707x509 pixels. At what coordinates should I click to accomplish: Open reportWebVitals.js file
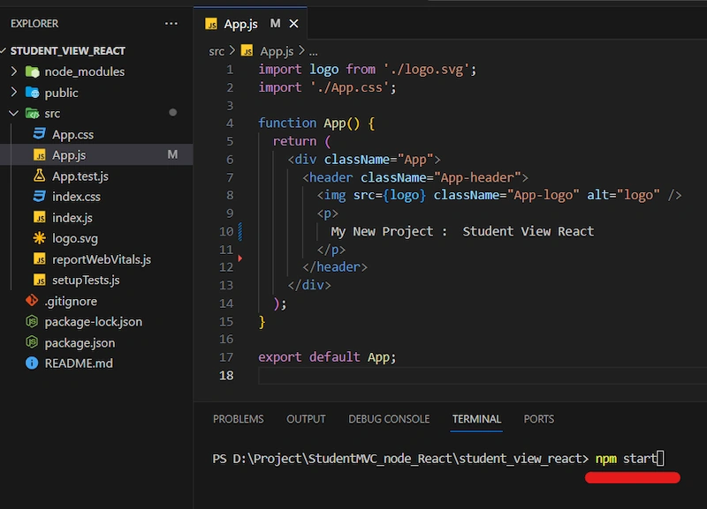102,259
